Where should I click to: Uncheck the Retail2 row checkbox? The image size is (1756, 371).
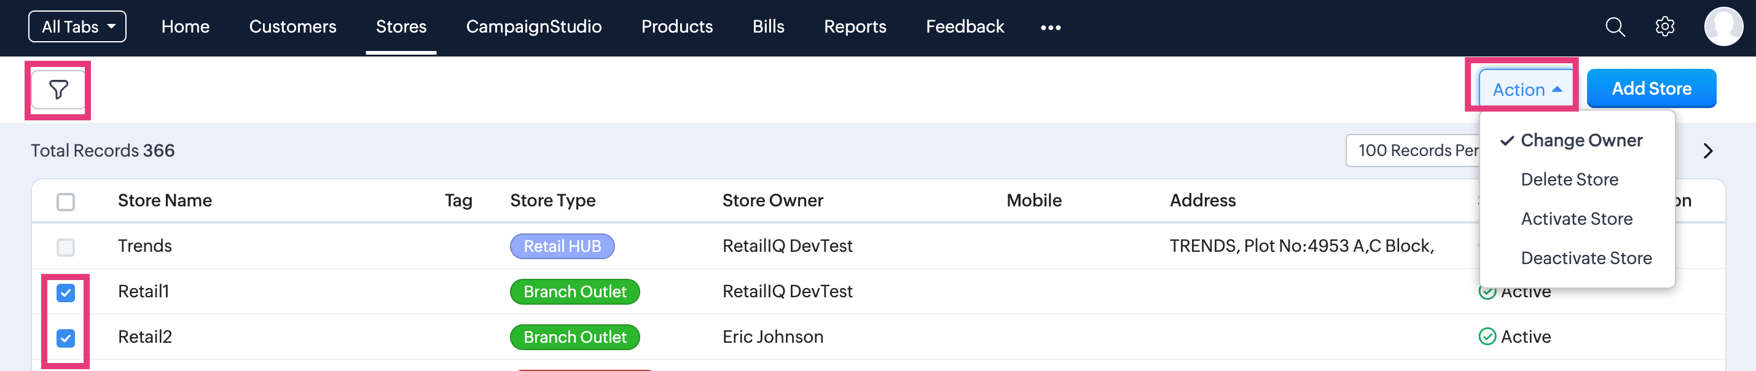pos(66,338)
